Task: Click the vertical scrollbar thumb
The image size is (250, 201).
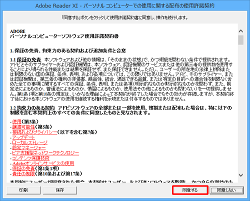Action: (241, 40)
